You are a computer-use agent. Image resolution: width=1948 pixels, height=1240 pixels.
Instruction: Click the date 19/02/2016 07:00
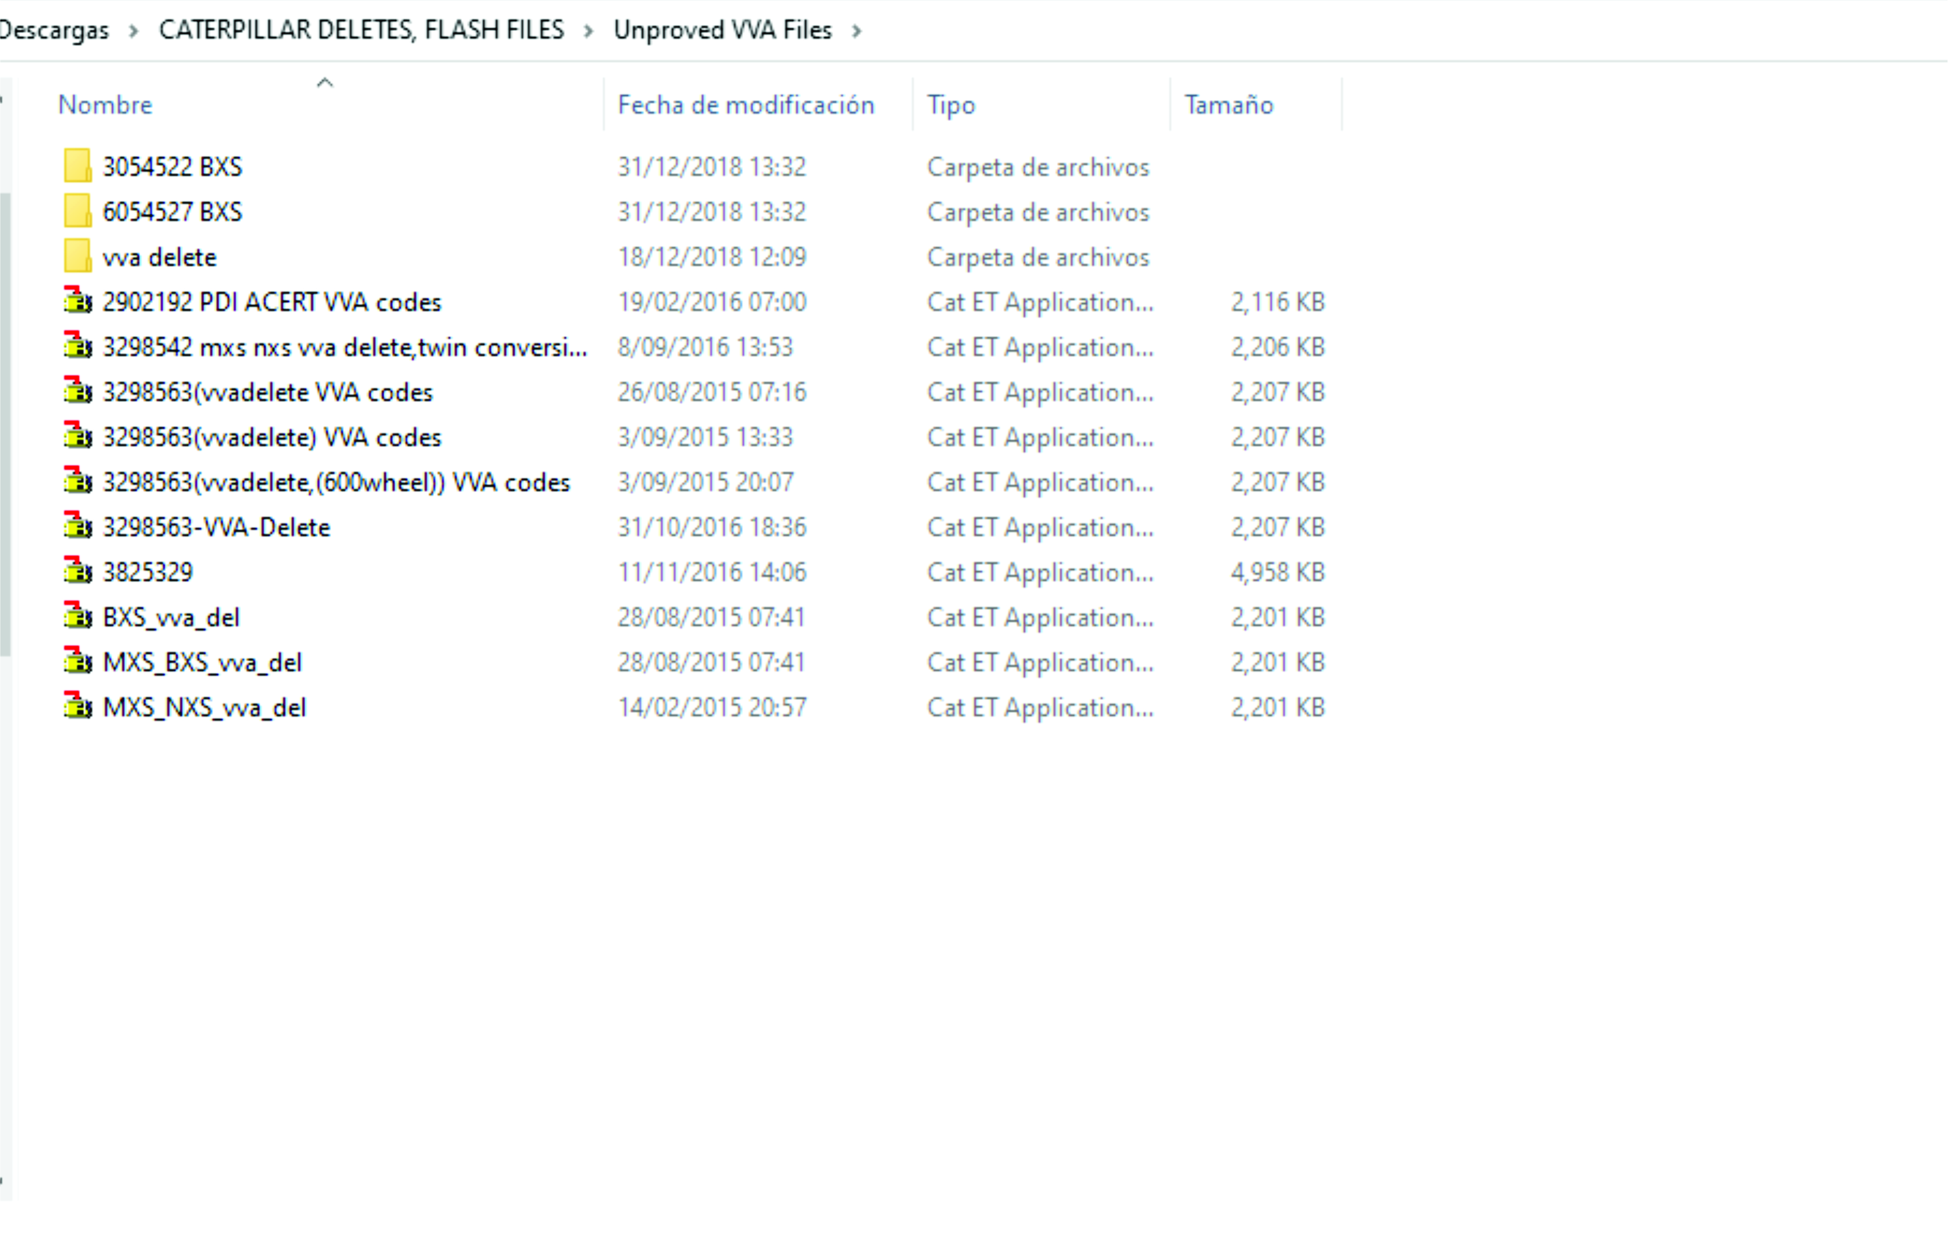[712, 302]
